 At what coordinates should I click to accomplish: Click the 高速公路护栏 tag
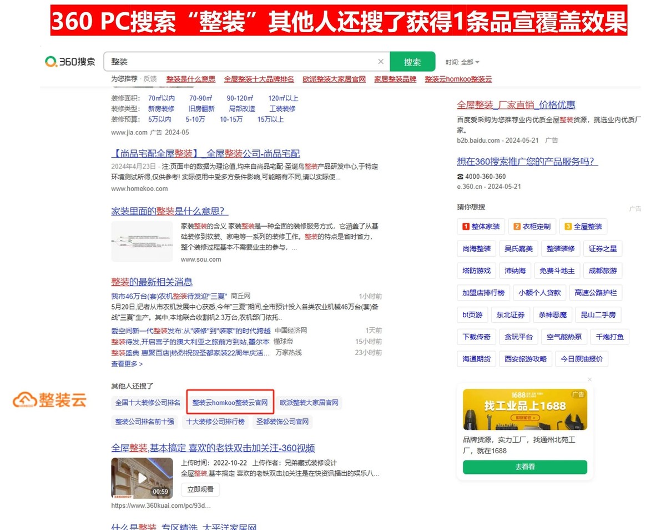[x=596, y=292]
